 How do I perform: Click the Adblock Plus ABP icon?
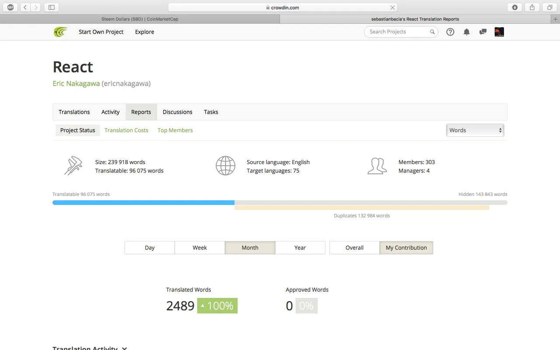10,7
